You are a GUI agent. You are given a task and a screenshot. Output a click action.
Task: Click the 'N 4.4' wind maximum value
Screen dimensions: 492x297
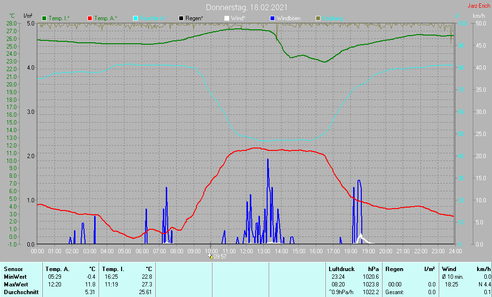pyautogui.click(x=484, y=285)
